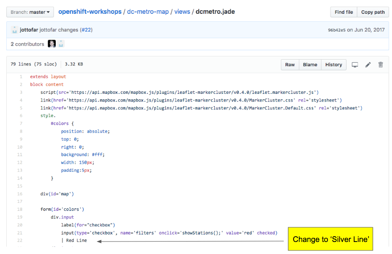This screenshot has width=392, height=254.
Task: Click the trash delete file icon
Action: coord(380,65)
